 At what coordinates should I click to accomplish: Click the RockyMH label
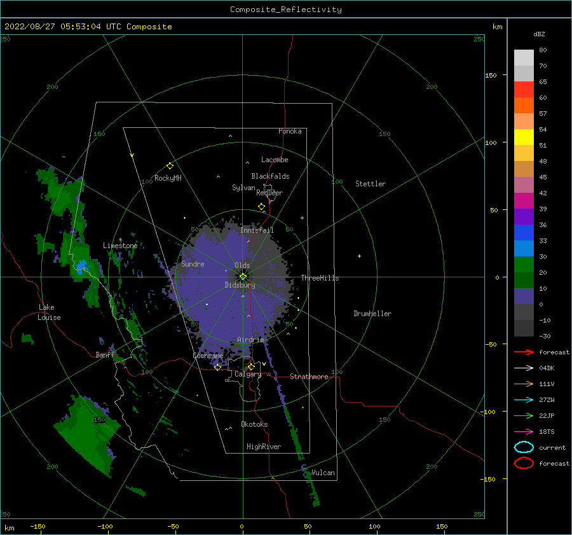pos(168,178)
